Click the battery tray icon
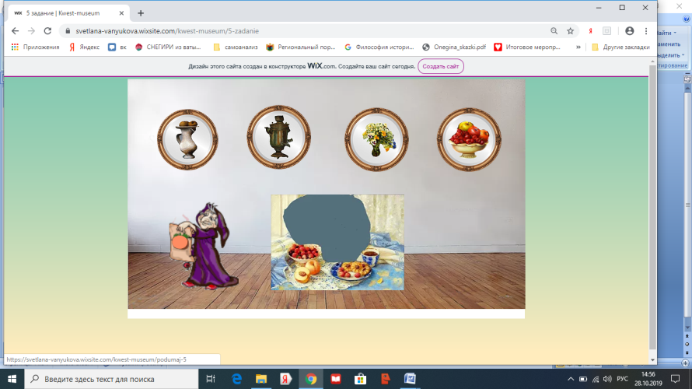This screenshot has width=692, height=389. 583,379
